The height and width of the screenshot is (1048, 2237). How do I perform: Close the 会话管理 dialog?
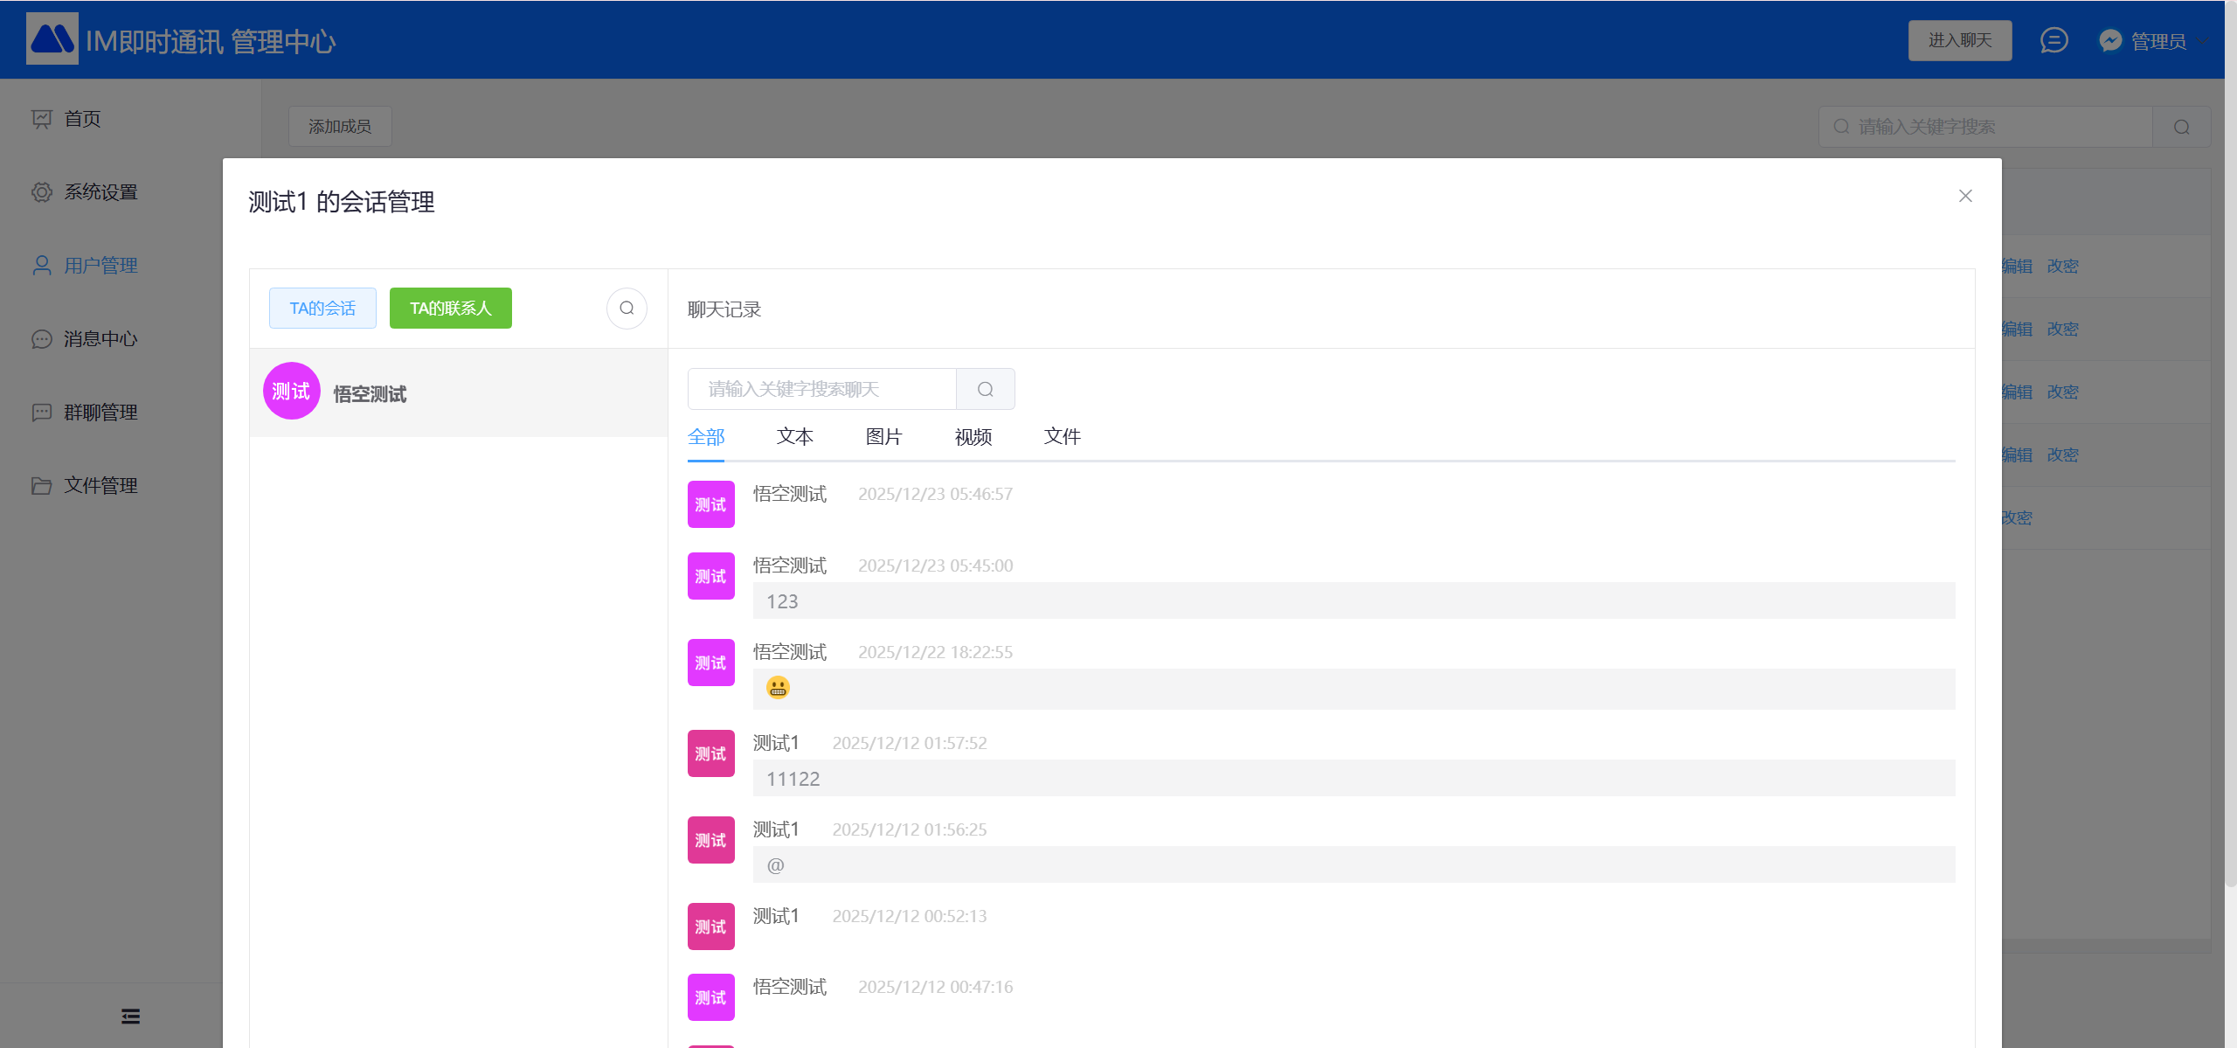[1965, 196]
